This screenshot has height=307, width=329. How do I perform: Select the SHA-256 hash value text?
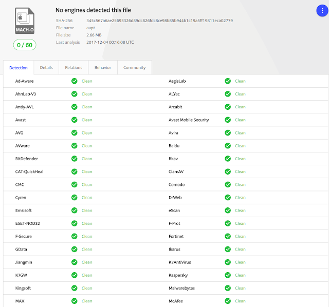point(160,21)
